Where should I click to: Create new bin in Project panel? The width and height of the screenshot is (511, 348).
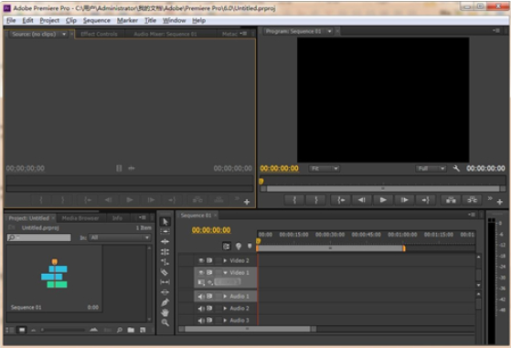click(131, 330)
